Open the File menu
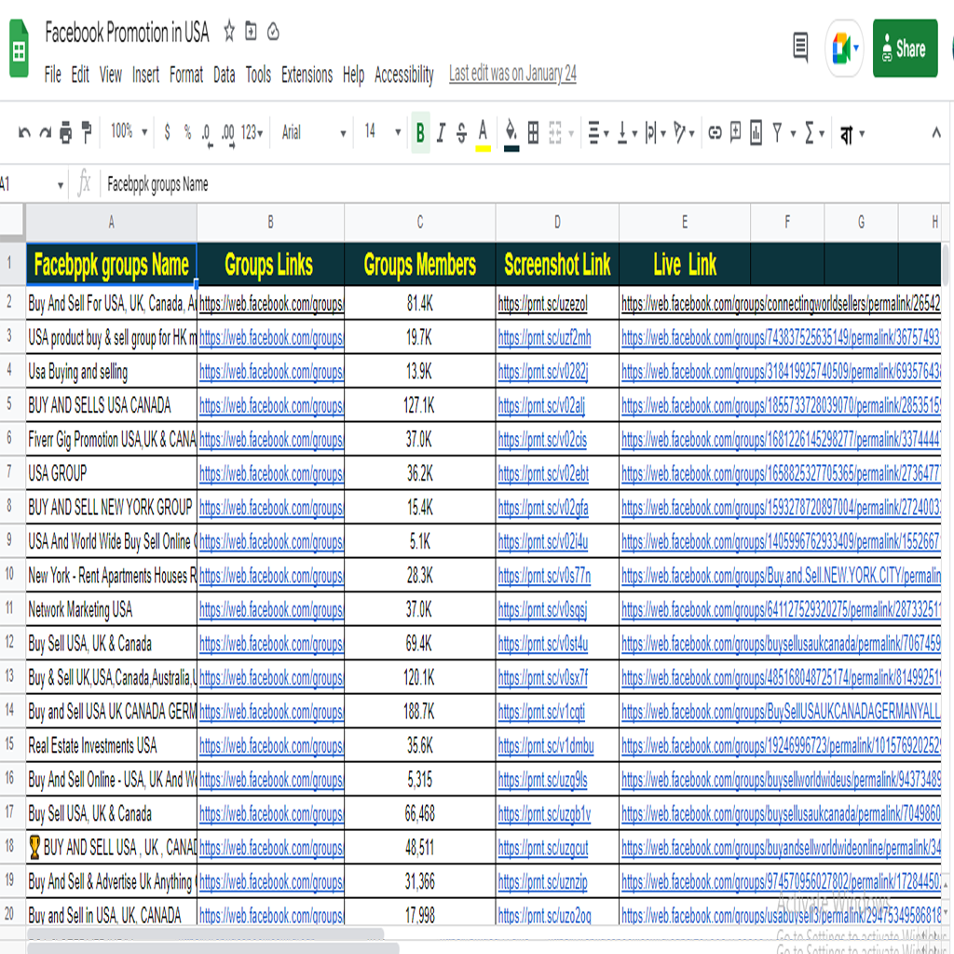 click(x=52, y=75)
